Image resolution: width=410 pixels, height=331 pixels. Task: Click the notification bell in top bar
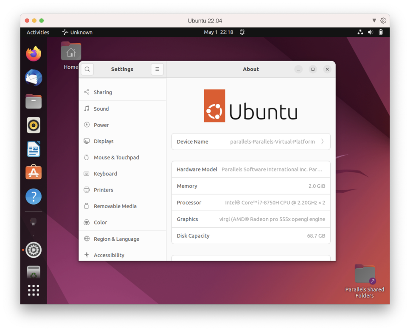(242, 32)
